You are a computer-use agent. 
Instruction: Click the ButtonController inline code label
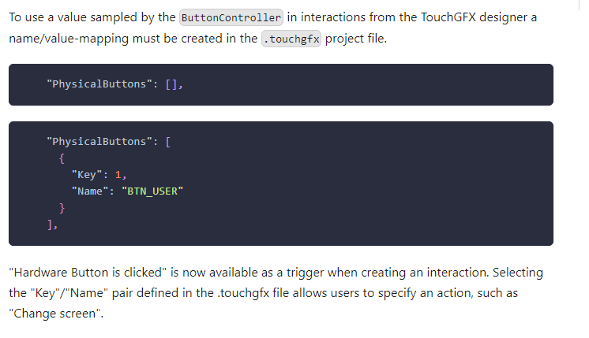click(x=231, y=17)
